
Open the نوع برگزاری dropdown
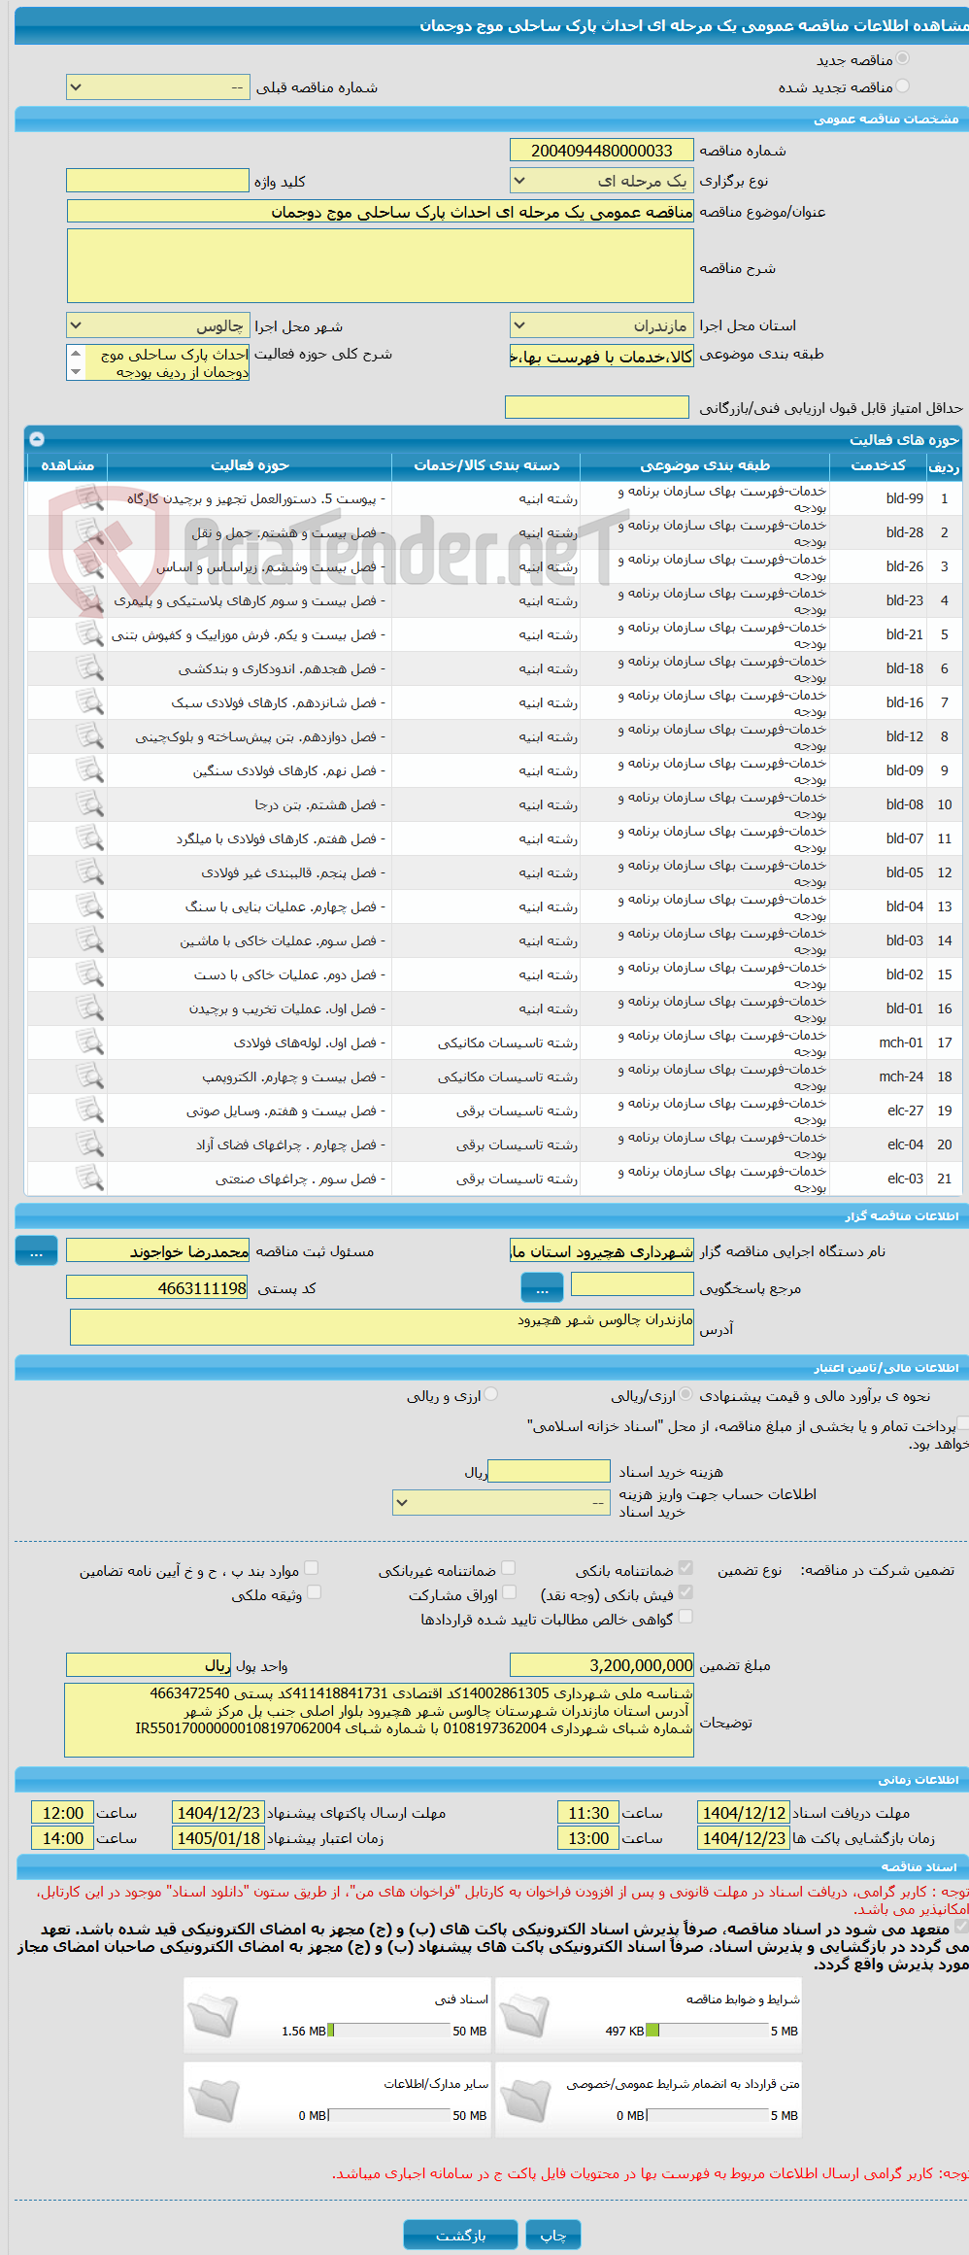pyautogui.click(x=602, y=181)
